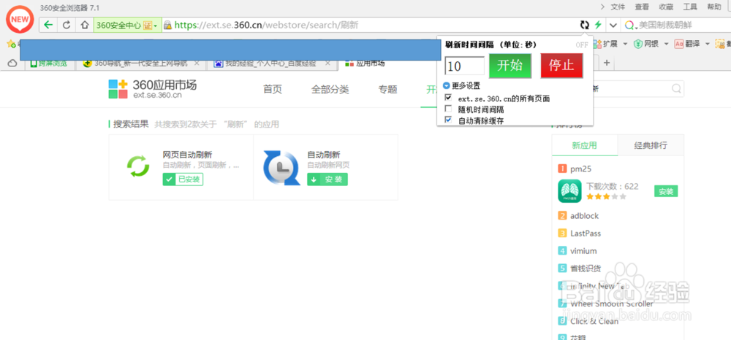Click the 安装 button beside pm25

click(666, 191)
